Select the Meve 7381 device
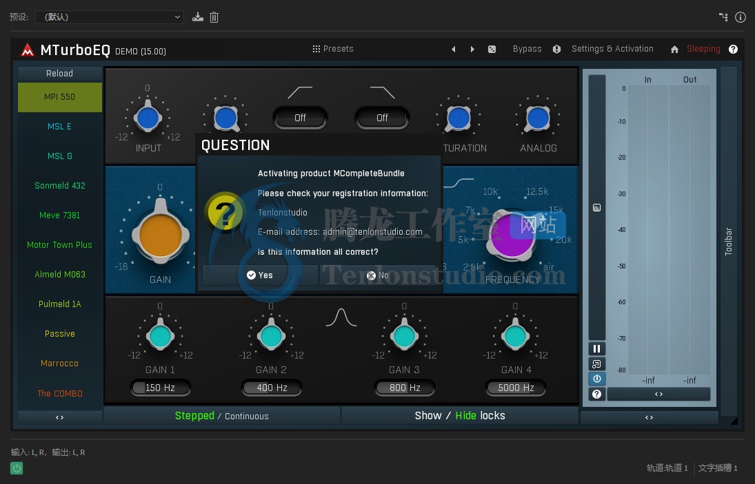This screenshot has height=484, width=755. click(60, 215)
